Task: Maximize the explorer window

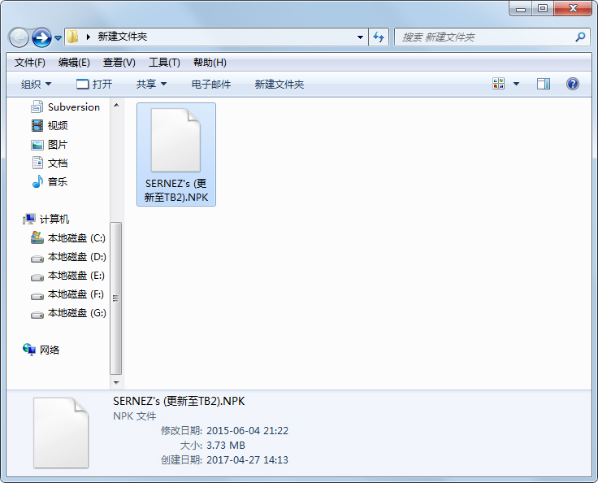Action: click(x=543, y=8)
